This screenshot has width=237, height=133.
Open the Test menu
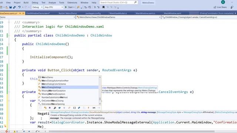click(43, 3)
